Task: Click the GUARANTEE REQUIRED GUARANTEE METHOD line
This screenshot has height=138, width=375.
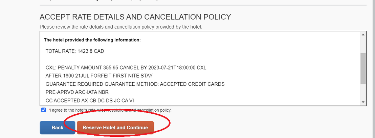Action: click(x=135, y=84)
